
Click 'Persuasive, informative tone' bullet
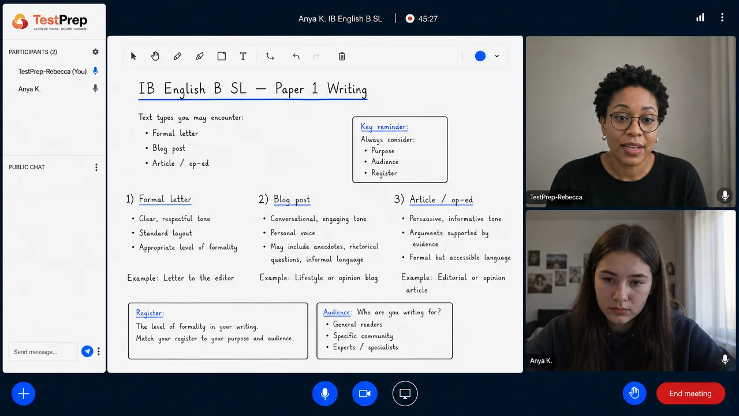[456, 219]
